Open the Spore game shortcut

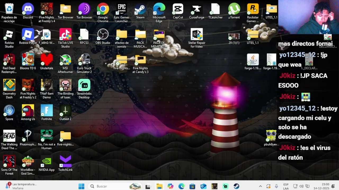click(9, 113)
